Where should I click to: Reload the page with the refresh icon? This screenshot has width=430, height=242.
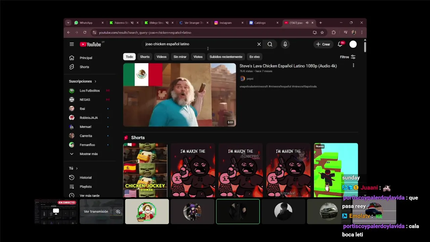point(85,32)
